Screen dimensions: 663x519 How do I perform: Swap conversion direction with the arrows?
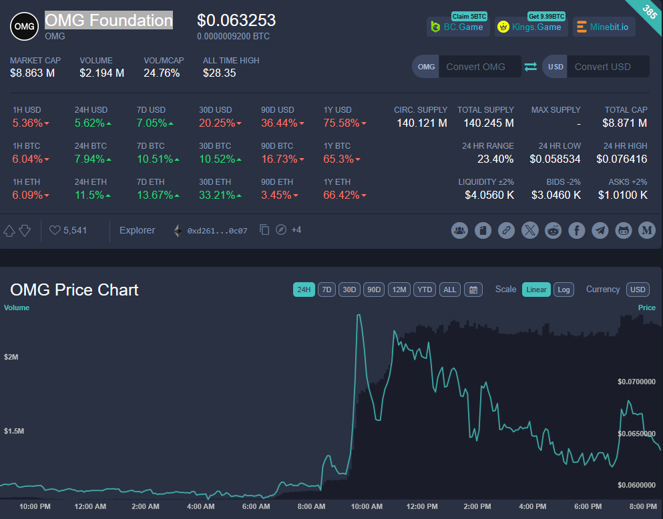pos(531,67)
